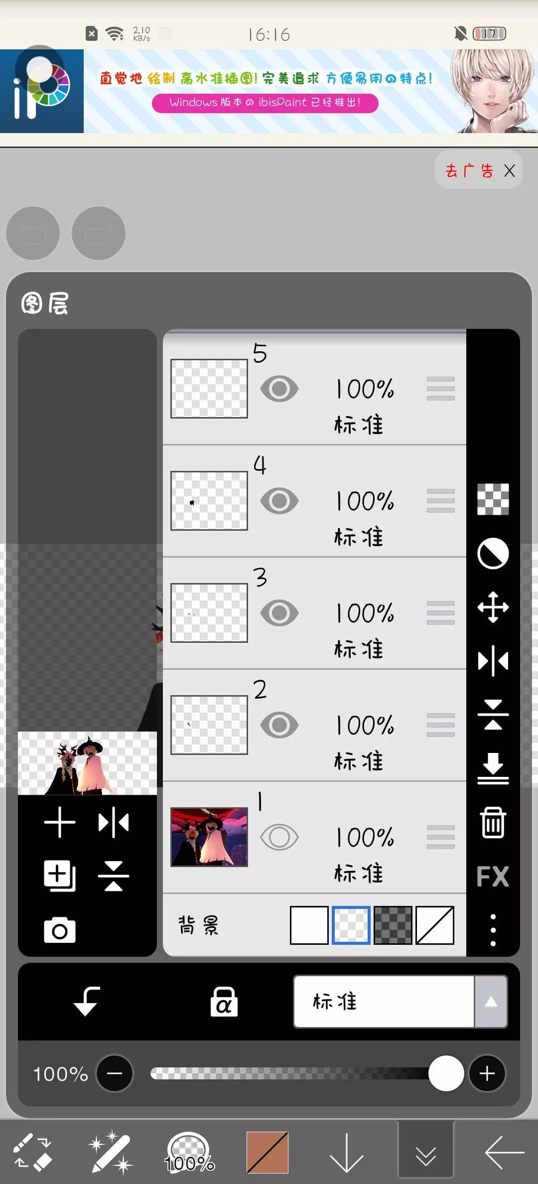Increase opacity with the plus button

pyautogui.click(x=487, y=1073)
